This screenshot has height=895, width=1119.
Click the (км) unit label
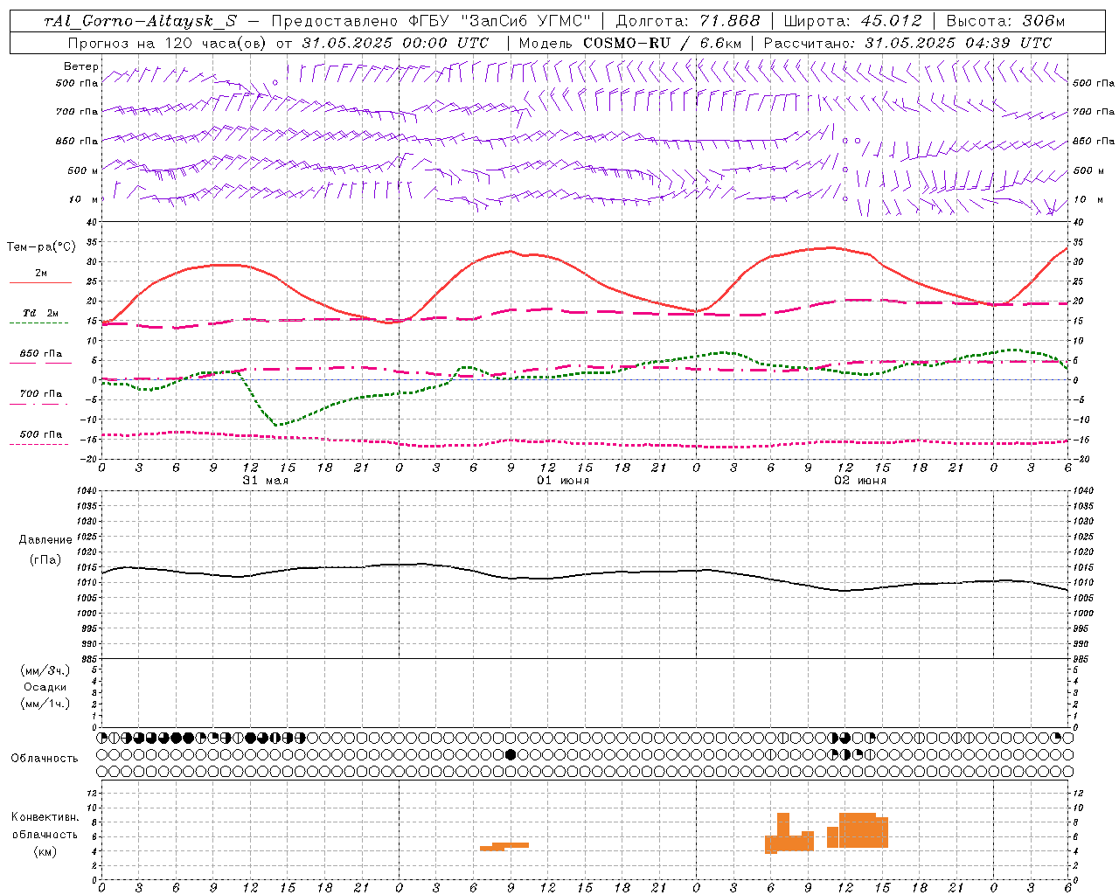pyautogui.click(x=45, y=851)
